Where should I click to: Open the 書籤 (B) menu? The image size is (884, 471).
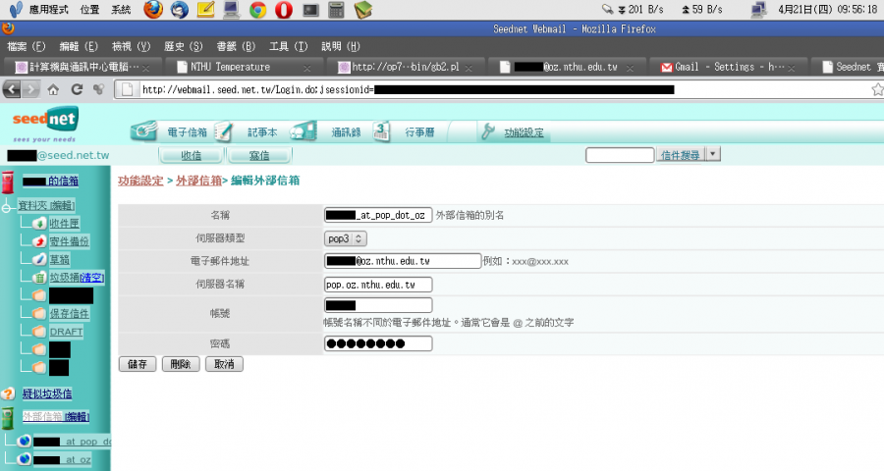click(236, 46)
